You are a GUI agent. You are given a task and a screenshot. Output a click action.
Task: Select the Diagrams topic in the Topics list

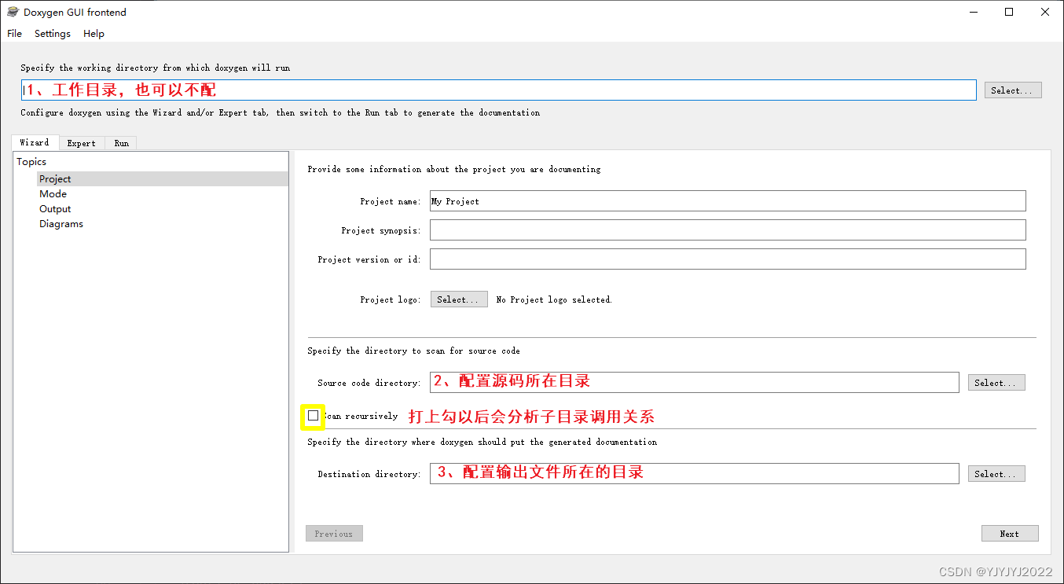61,223
